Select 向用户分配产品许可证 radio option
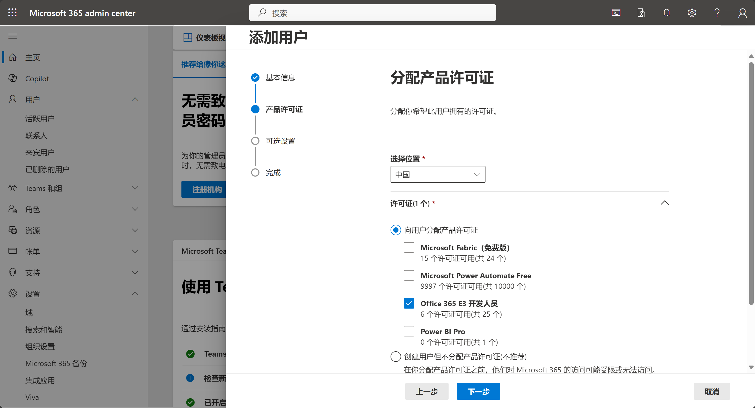Viewport: 755px width, 408px height. pyautogui.click(x=396, y=230)
